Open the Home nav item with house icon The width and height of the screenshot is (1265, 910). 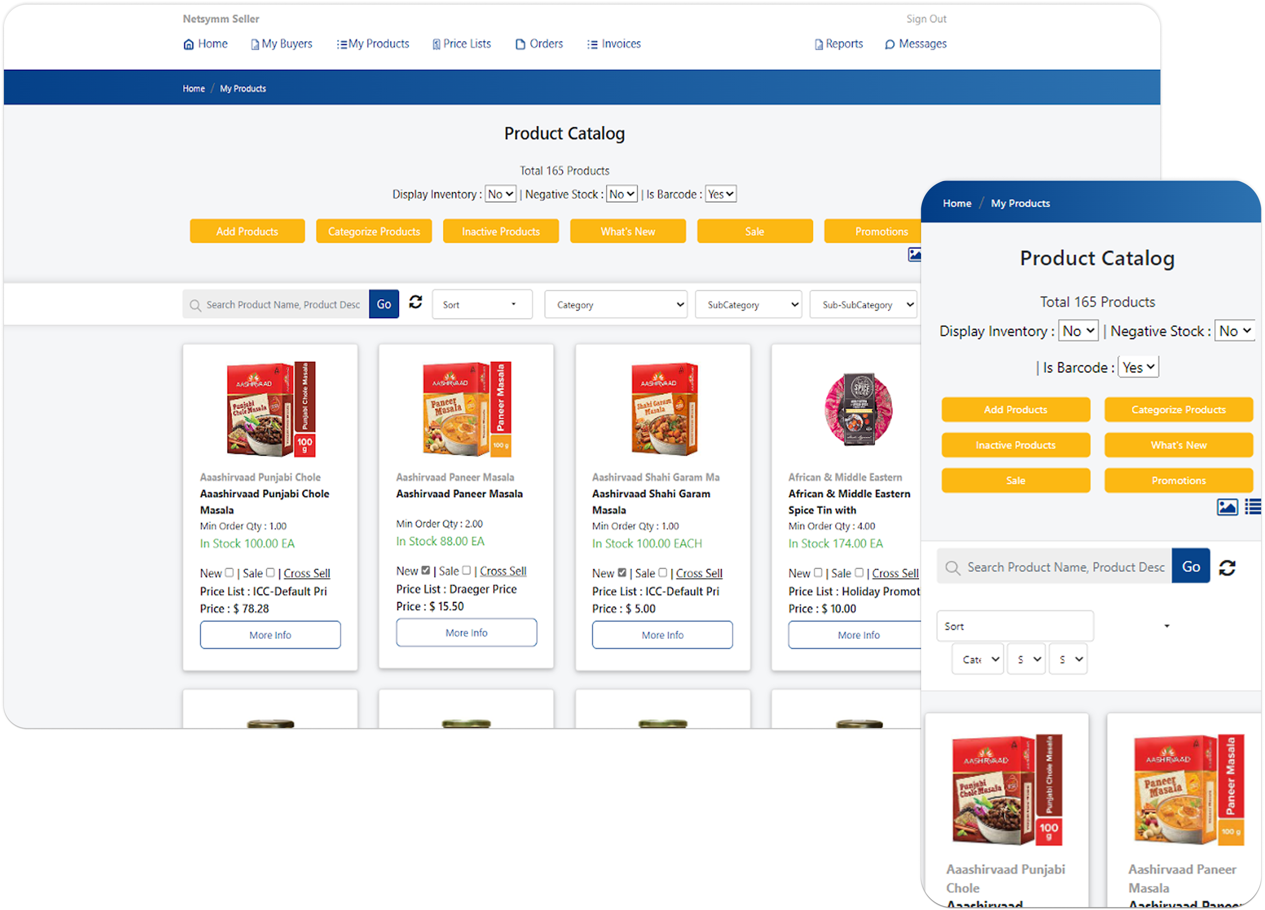pos(205,43)
